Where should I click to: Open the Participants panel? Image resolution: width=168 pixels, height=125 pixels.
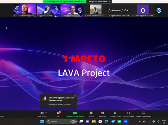pyautogui.click(x=42, y=114)
